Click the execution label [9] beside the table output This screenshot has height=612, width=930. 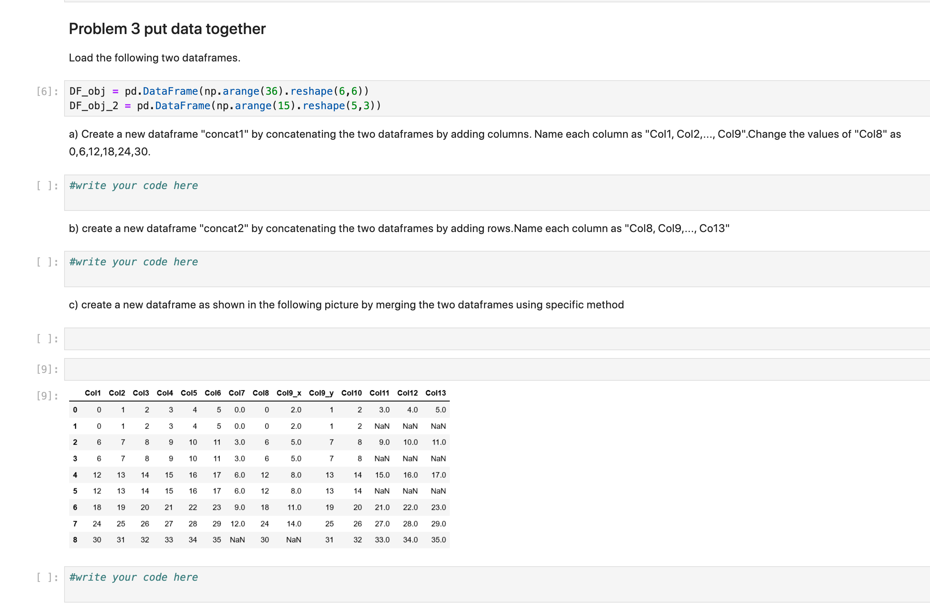tap(47, 396)
